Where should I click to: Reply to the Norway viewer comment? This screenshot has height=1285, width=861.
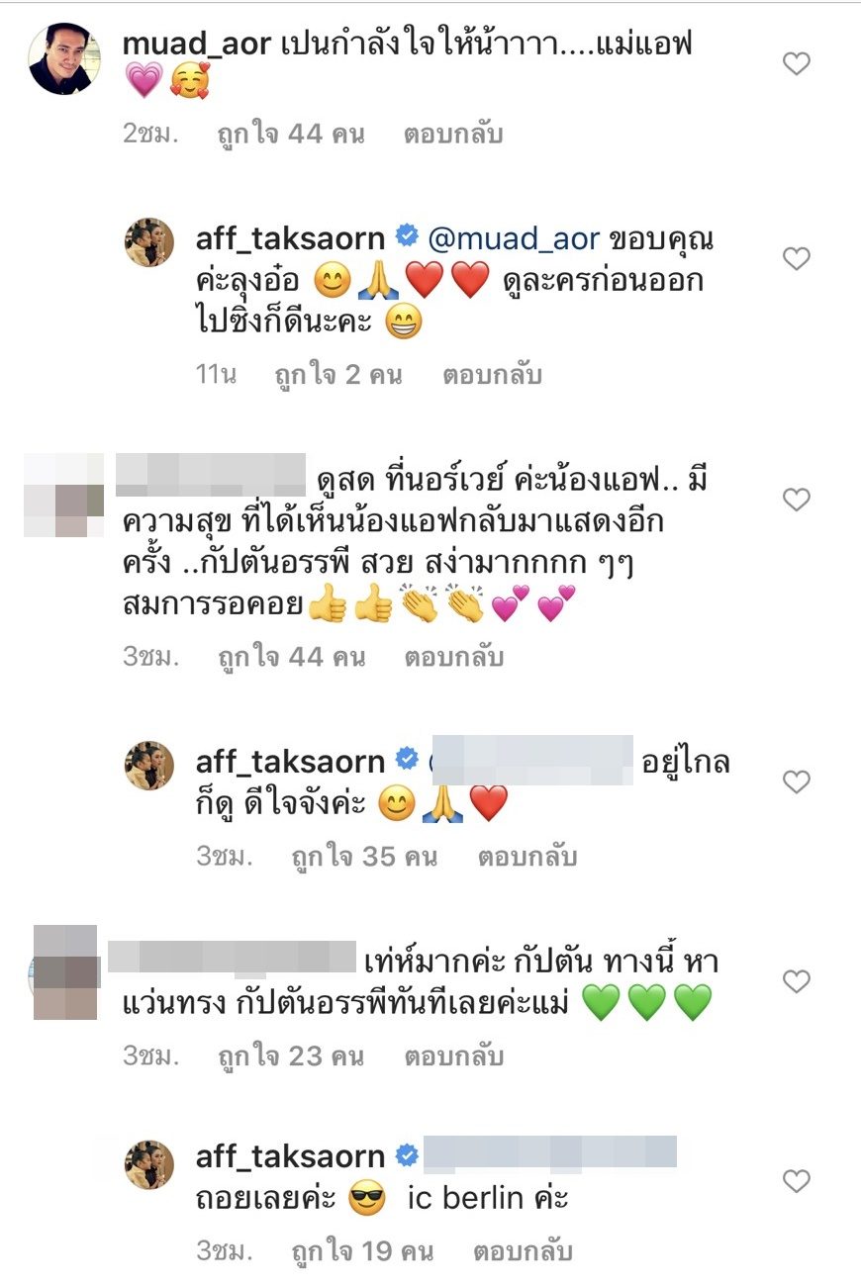[x=453, y=656]
